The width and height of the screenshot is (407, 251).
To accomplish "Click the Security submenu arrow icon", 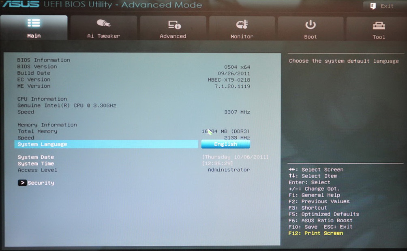I will 22,183.
